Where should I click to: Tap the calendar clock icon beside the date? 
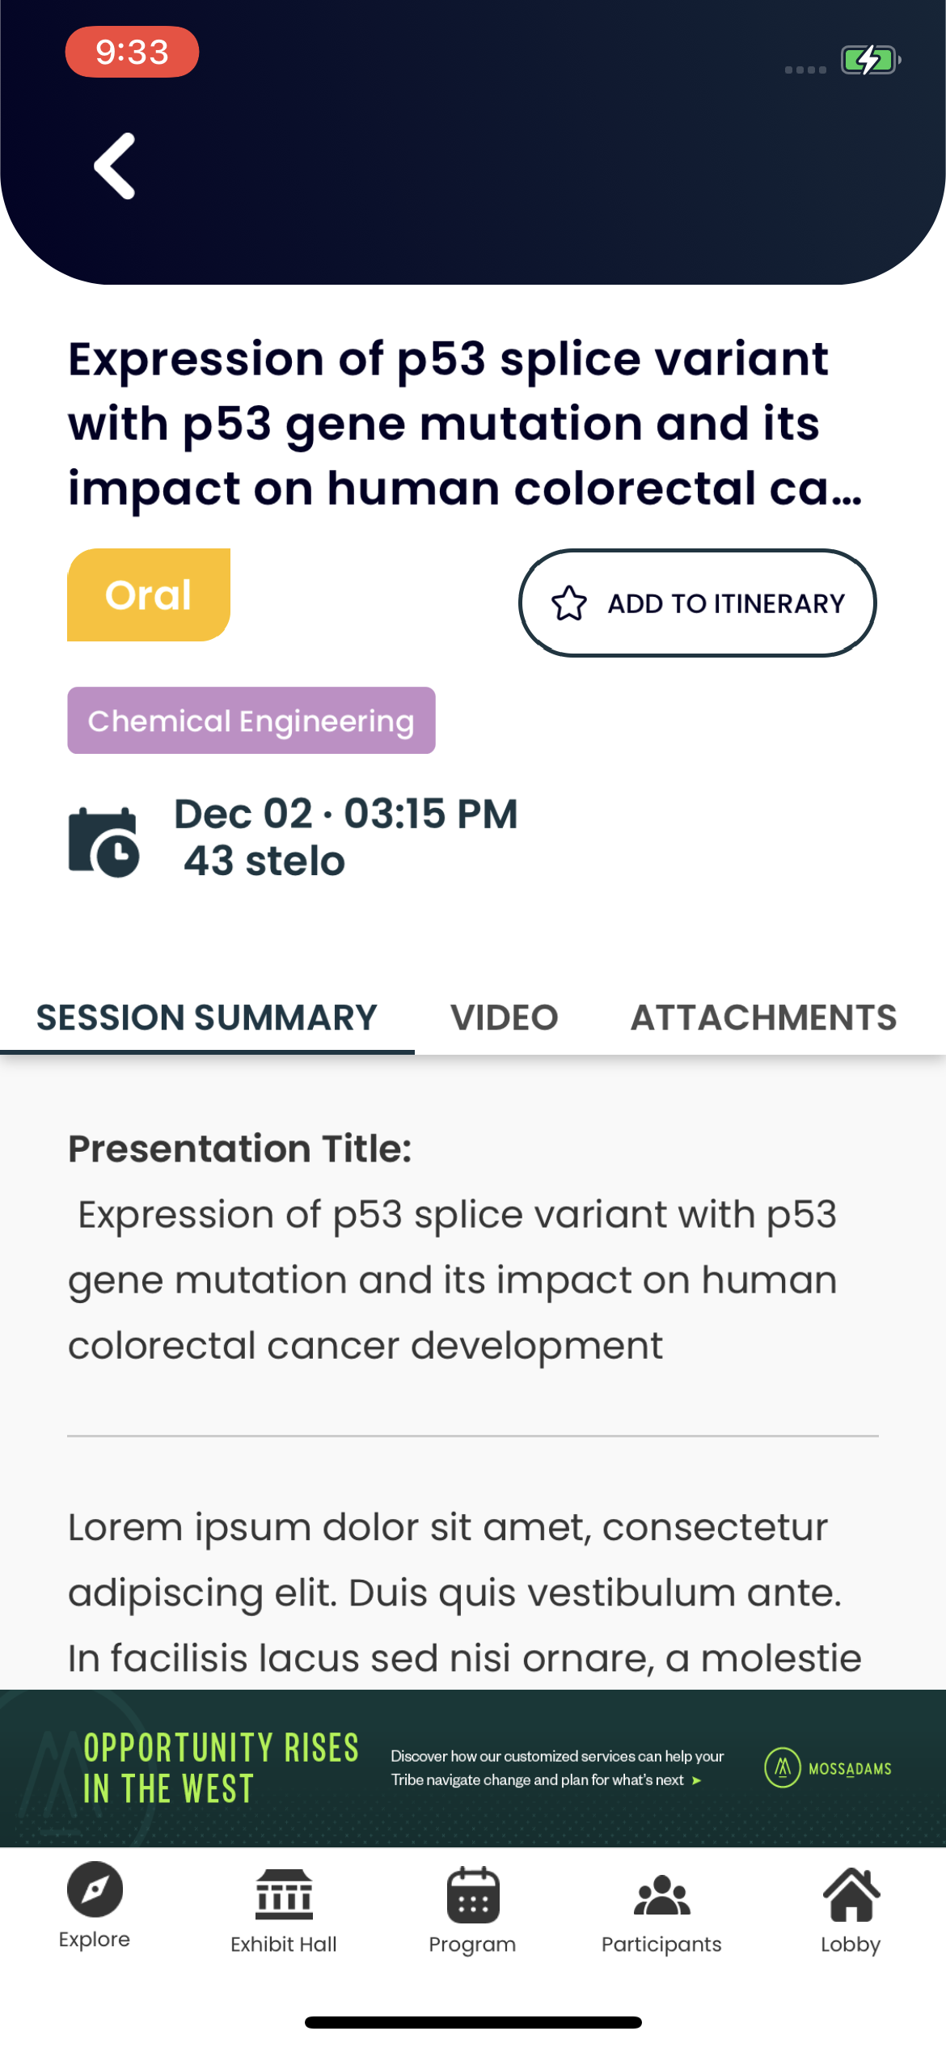pyautogui.click(x=103, y=841)
